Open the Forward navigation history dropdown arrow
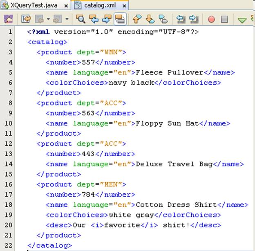The image size is (255, 251). tap(67, 19)
